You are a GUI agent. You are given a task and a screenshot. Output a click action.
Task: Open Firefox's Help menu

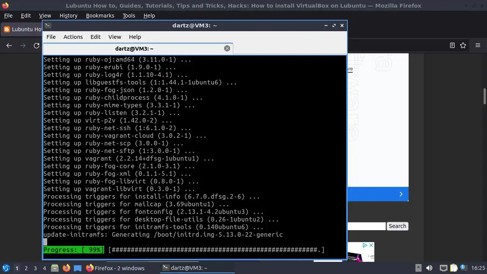(x=149, y=16)
